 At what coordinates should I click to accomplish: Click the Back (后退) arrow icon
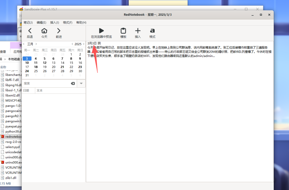pyautogui.click(x=30, y=31)
